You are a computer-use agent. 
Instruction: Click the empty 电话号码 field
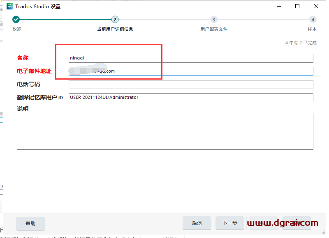click(164, 84)
